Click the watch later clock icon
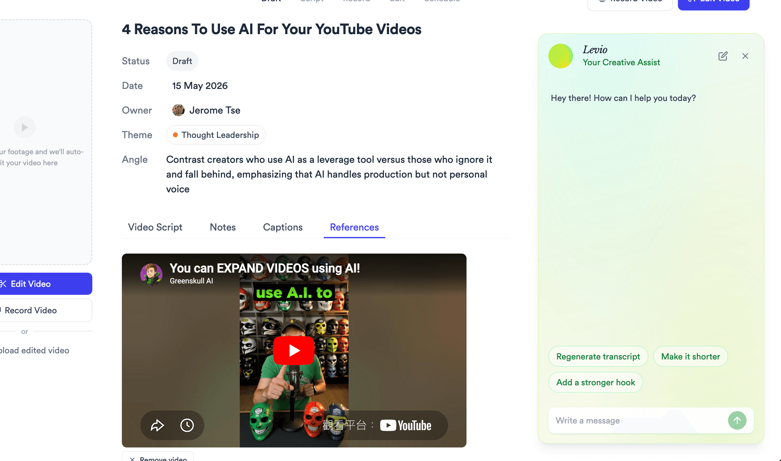This screenshot has width=781, height=461. tap(187, 425)
